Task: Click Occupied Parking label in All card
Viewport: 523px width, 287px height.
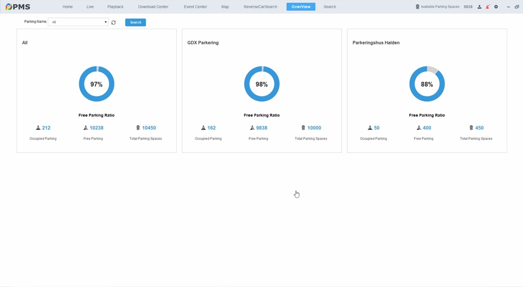Action: point(43,139)
